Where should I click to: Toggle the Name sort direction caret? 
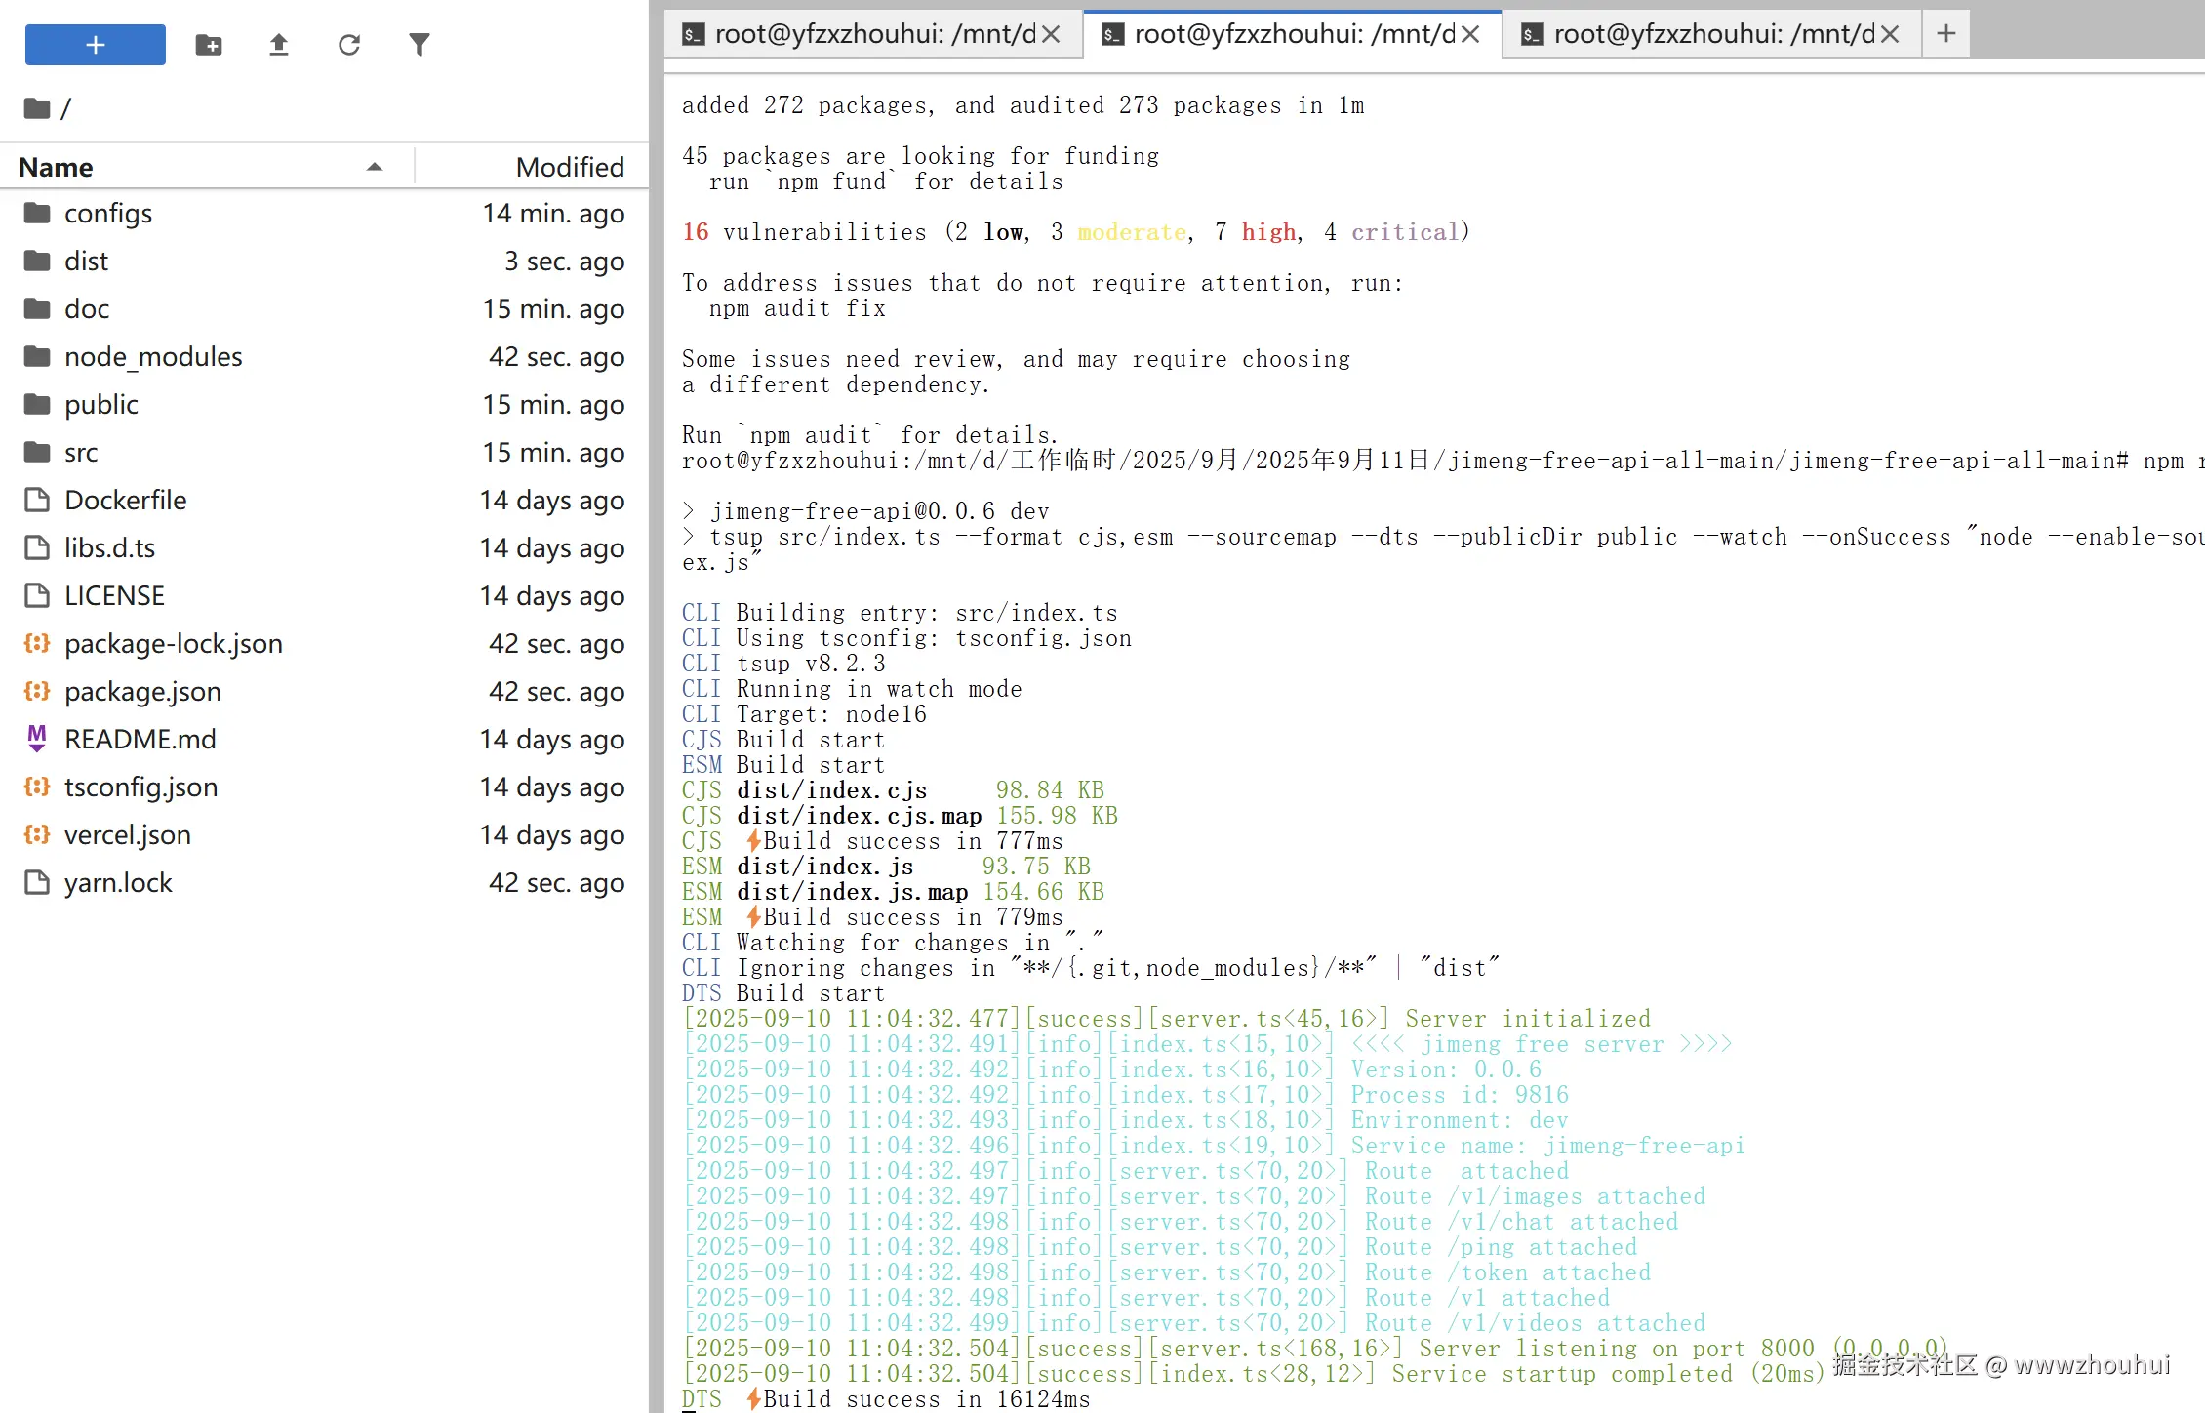[375, 167]
